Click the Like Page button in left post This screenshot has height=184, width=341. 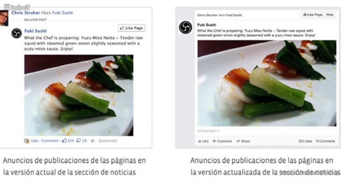(131, 28)
